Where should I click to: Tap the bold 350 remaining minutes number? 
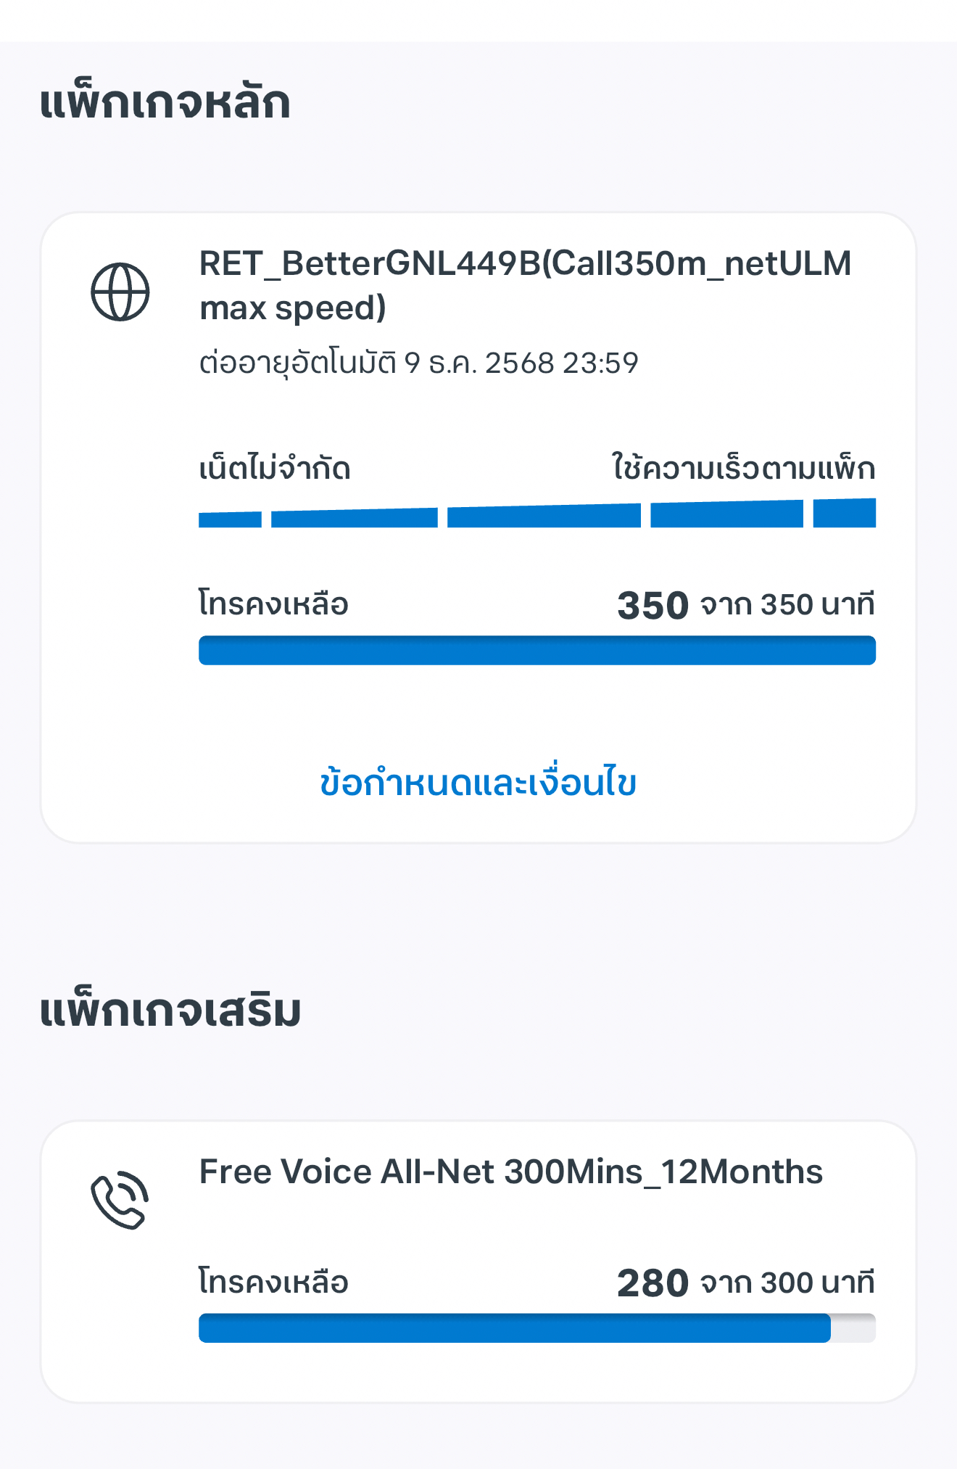click(652, 606)
